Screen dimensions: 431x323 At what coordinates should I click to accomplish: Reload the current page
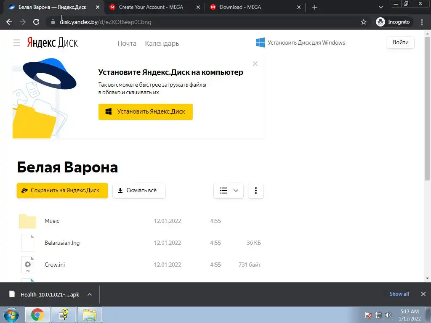click(x=36, y=22)
